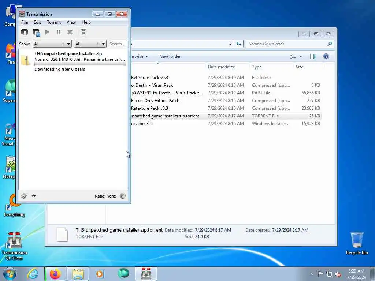The image size is (375, 281).
Task: Select the PART file row of 65,856 KB
Action: point(226,93)
